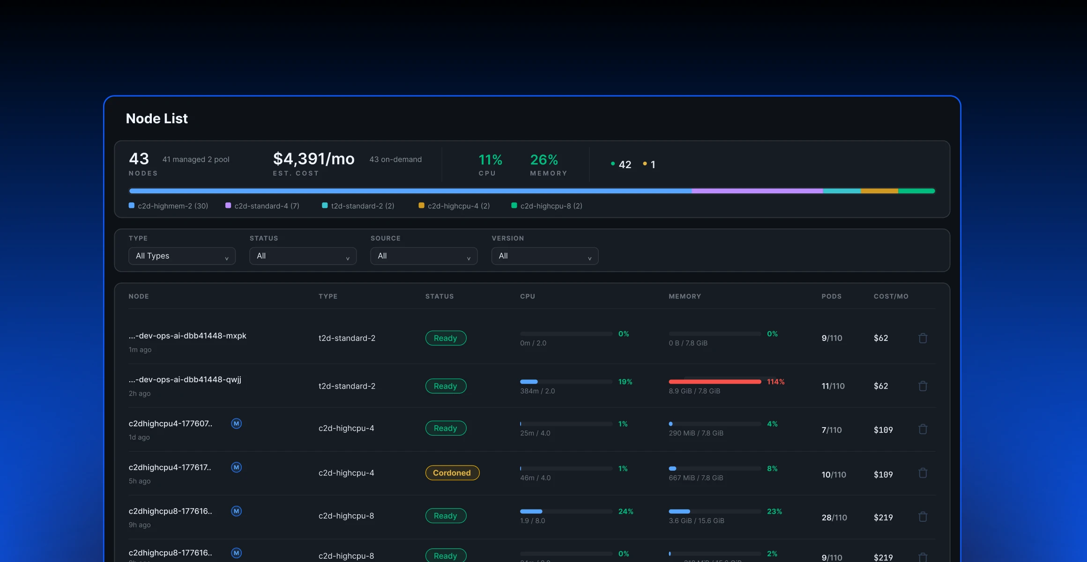Viewport: 1087px width, 562px height.
Task: Open the Status filter dropdown
Action: click(x=303, y=256)
